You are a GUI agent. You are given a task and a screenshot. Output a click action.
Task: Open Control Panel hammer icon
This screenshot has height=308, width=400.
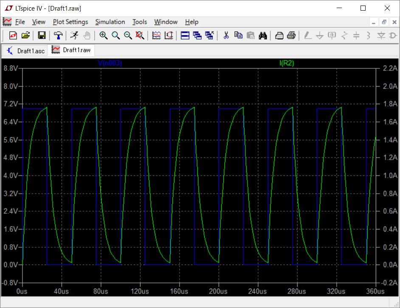coord(58,35)
